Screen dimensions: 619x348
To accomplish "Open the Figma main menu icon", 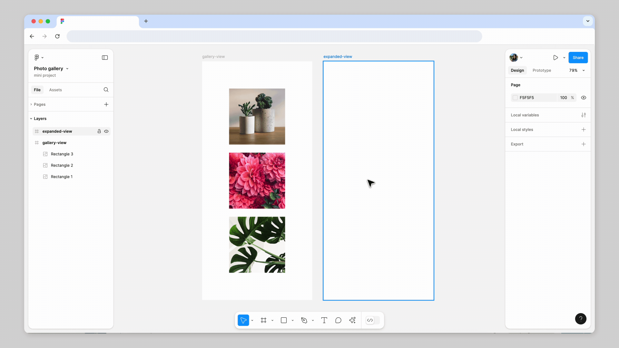I will click(37, 57).
